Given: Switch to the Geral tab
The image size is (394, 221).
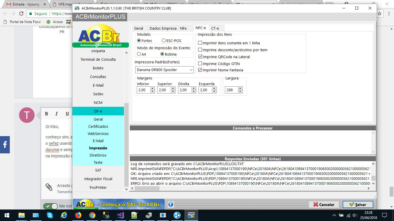Looking at the screenshot, I should click(x=139, y=28).
